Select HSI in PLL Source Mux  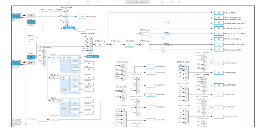tap(45, 57)
